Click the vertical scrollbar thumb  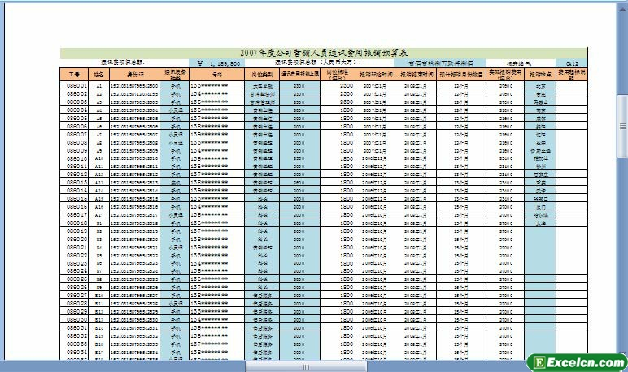coord(622,127)
